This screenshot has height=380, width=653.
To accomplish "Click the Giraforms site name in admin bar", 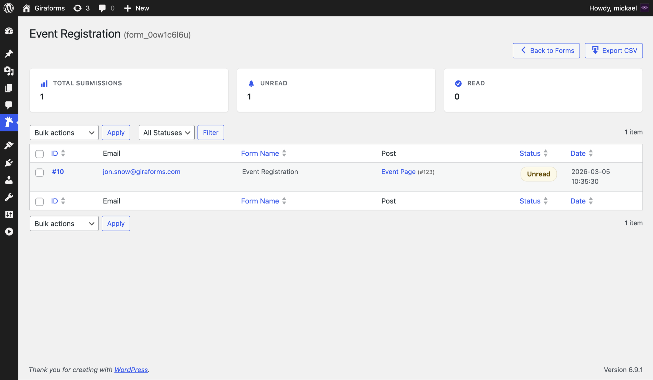I will 50,8.
